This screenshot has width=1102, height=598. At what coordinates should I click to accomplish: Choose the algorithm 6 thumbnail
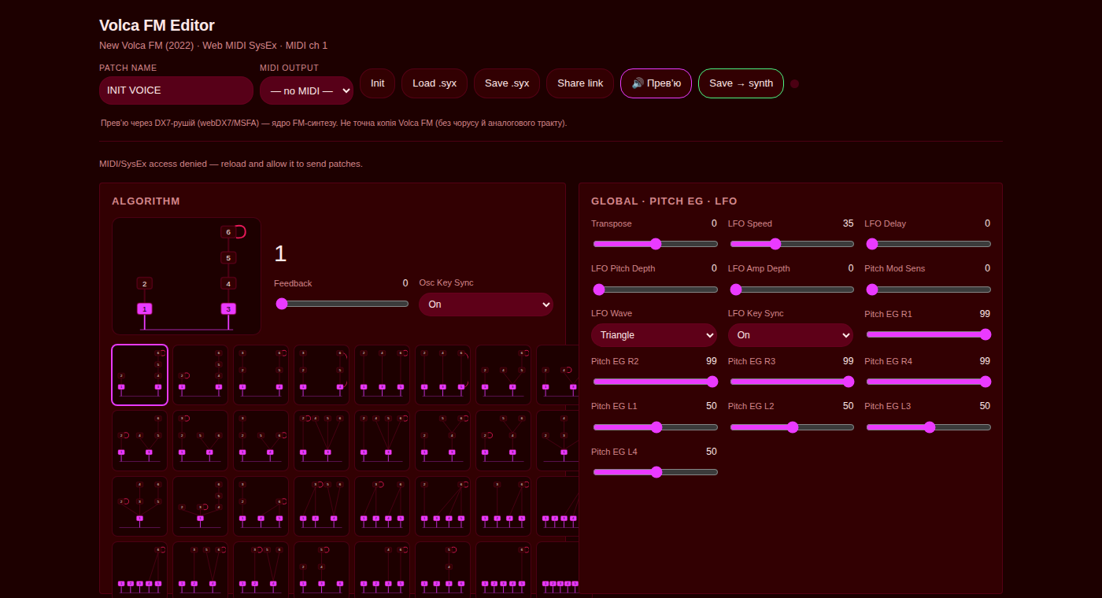pos(442,375)
